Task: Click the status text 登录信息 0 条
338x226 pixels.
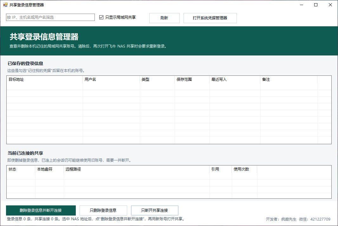Action: (19, 219)
